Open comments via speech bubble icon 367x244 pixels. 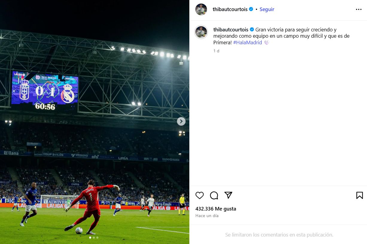(214, 196)
